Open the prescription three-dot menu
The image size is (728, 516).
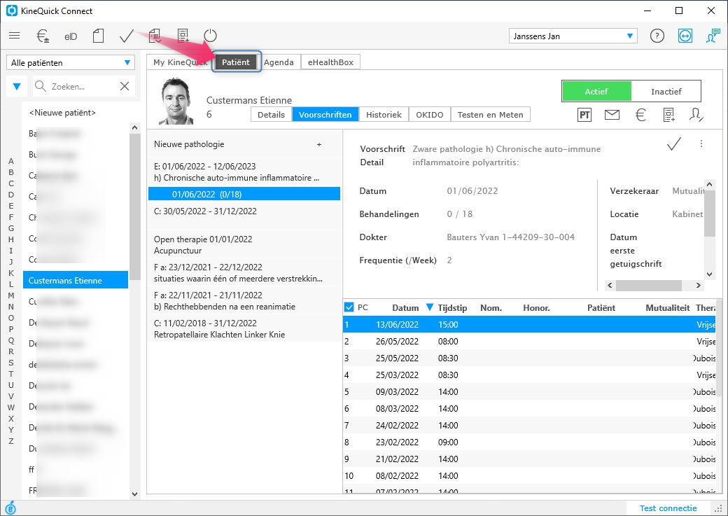point(701,144)
